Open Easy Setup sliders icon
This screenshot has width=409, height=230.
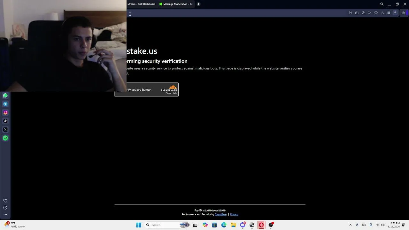(389, 13)
